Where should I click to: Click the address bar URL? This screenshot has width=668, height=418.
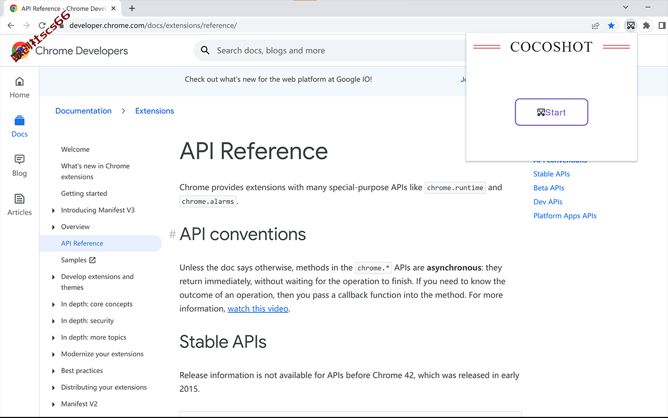click(x=153, y=26)
